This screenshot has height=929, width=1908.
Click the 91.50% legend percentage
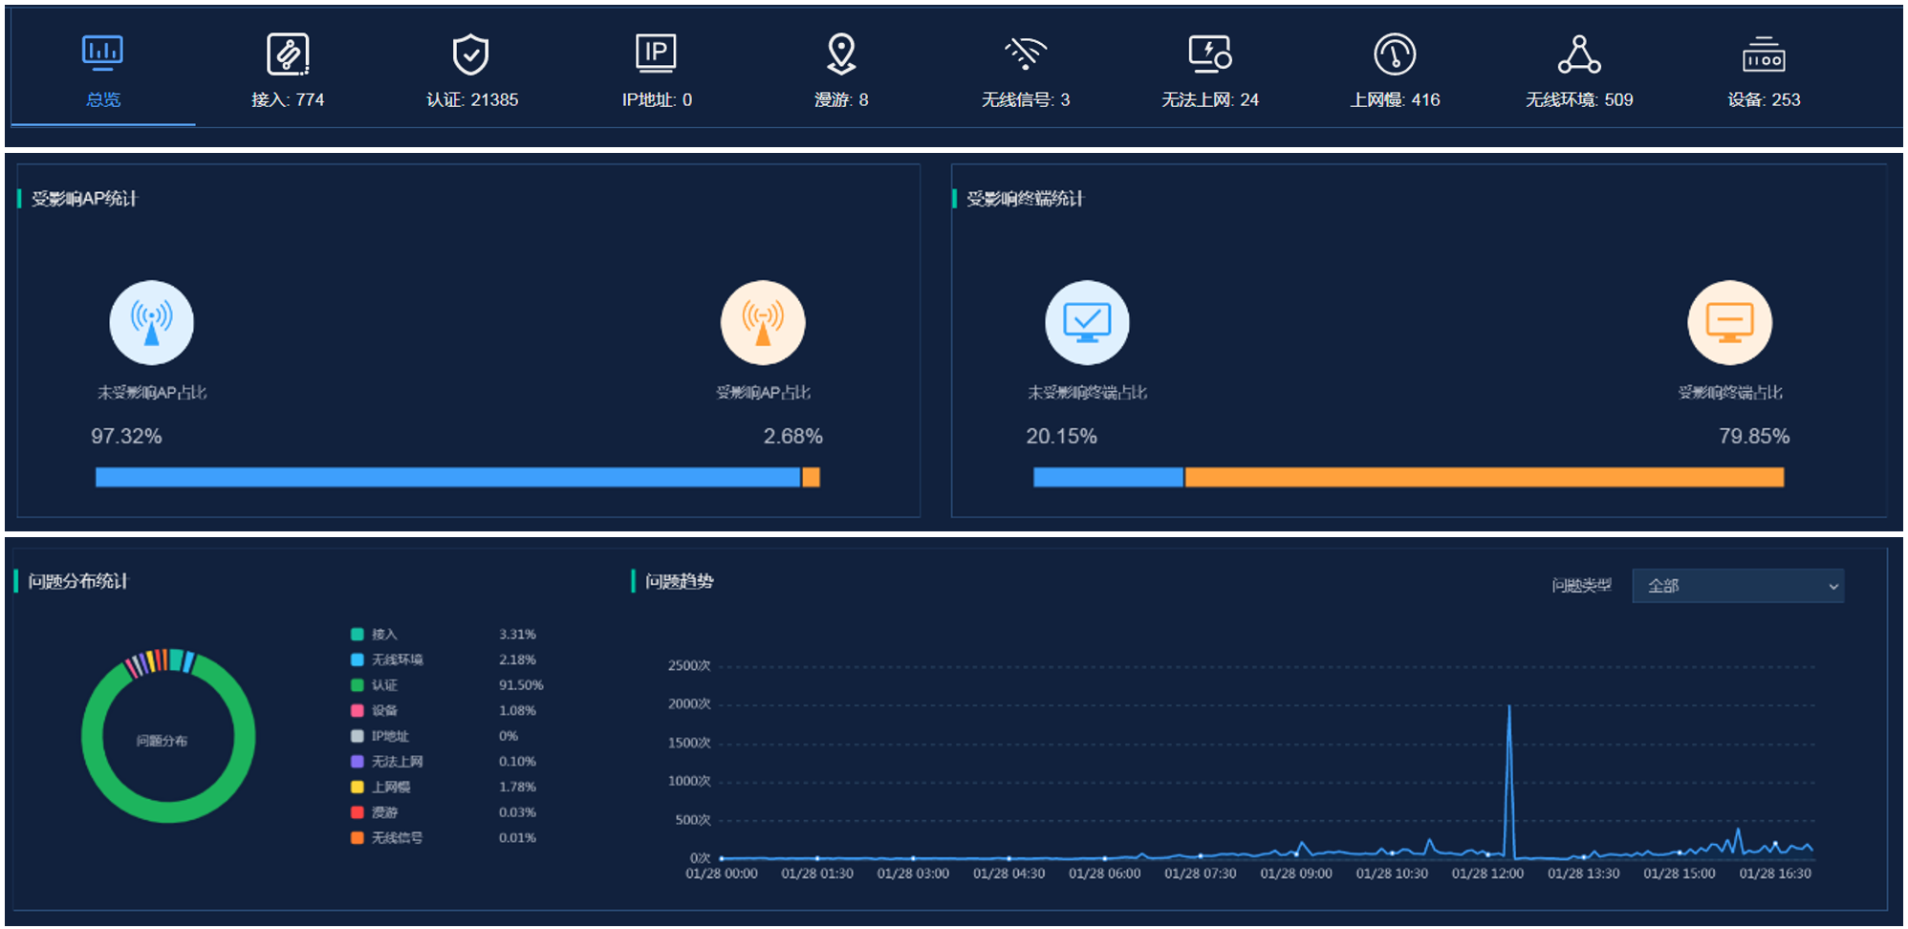pos(521,684)
